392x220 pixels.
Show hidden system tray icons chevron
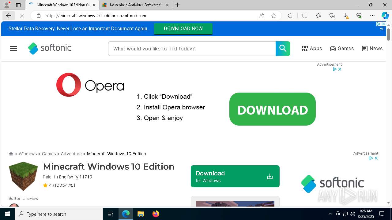[330, 214]
